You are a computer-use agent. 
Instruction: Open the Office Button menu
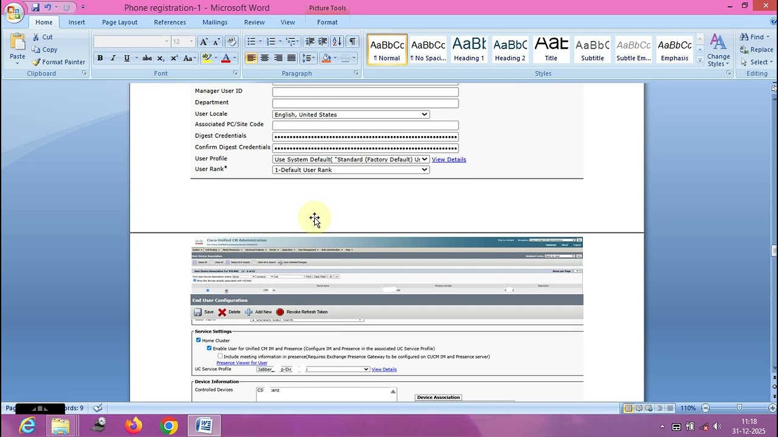[x=13, y=13]
